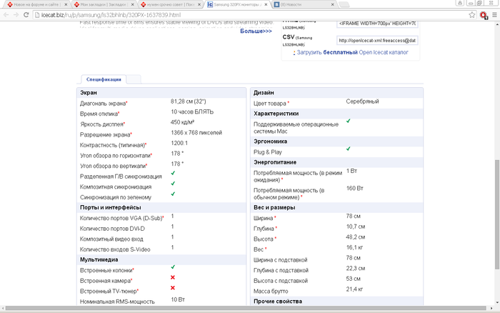Click the Icecat favicon on the Samsung tab
500x313 pixels.
coord(210,5)
